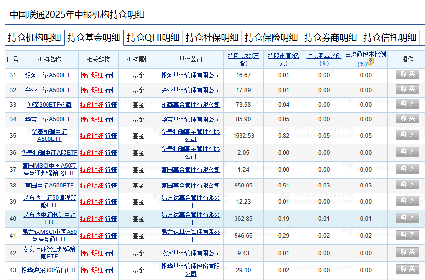Image resolution: width=425 pixels, height=280 pixels.
Task: Open 富国中证A500ETF fund link
Action: pyautogui.click(x=49, y=186)
